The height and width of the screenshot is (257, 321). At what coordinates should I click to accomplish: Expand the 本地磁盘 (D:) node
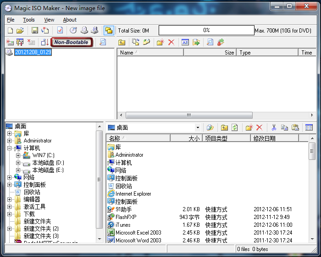[18, 163]
